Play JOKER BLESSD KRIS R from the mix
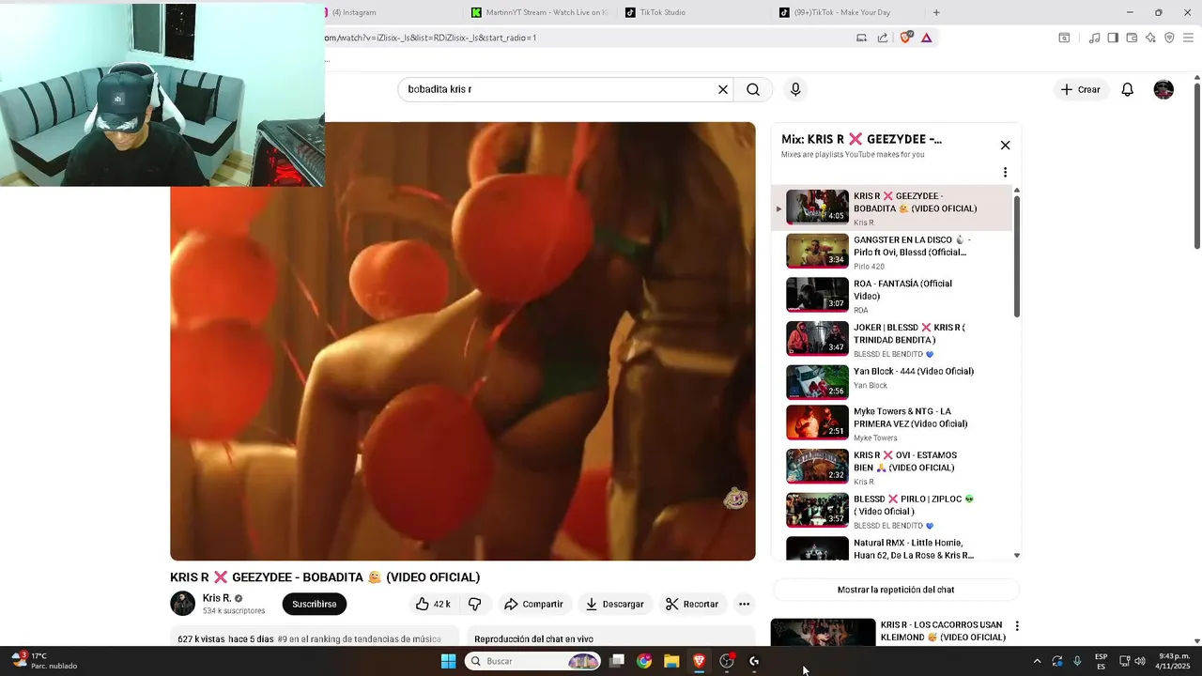The height and width of the screenshot is (676, 1202). [x=893, y=339]
